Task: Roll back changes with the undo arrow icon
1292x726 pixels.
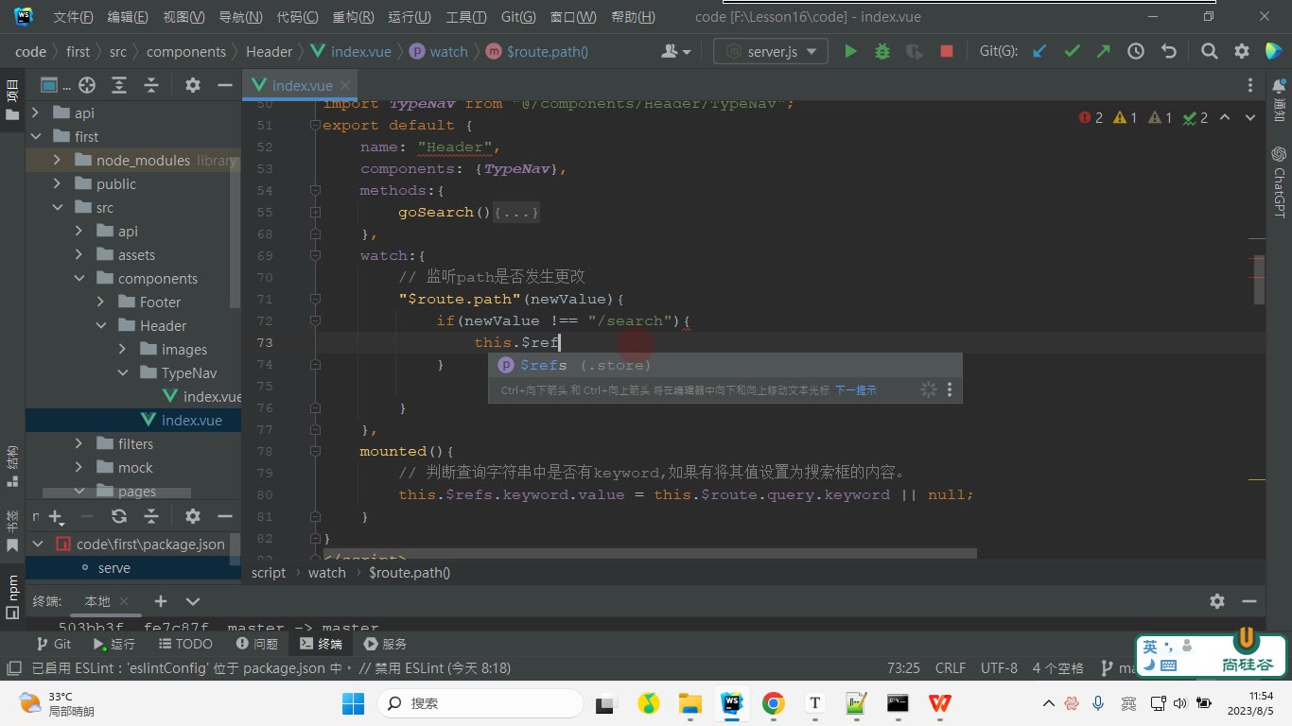Action: point(1168,52)
